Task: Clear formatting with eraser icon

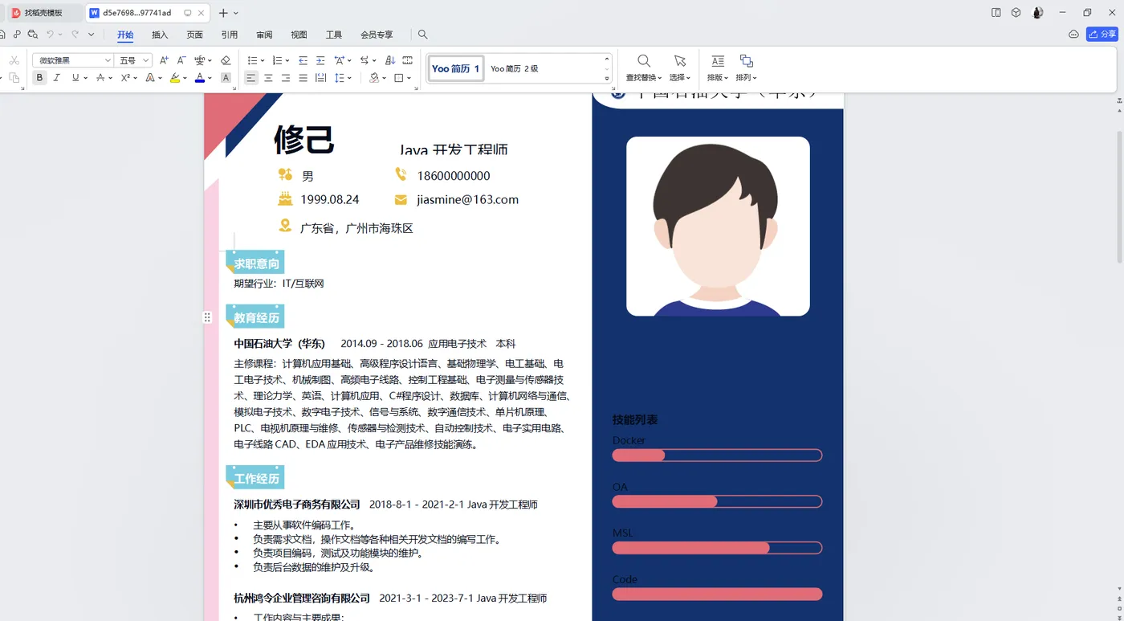Action: [226, 60]
